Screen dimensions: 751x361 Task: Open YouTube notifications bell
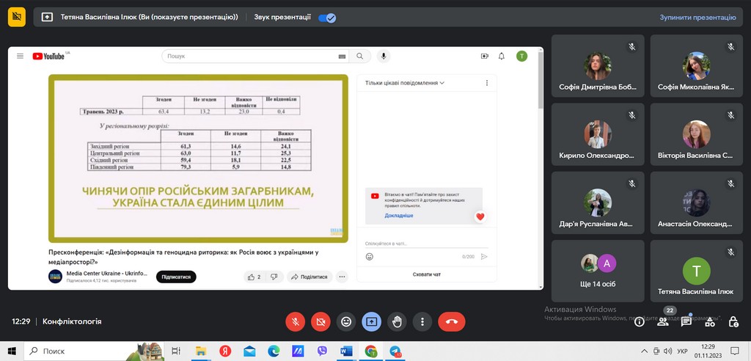502,56
